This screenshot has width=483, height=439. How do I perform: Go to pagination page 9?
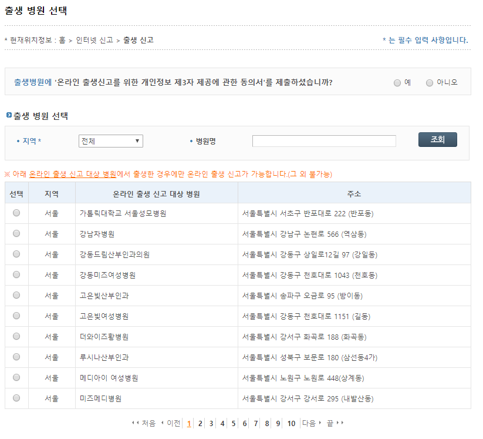click(278, 423)
